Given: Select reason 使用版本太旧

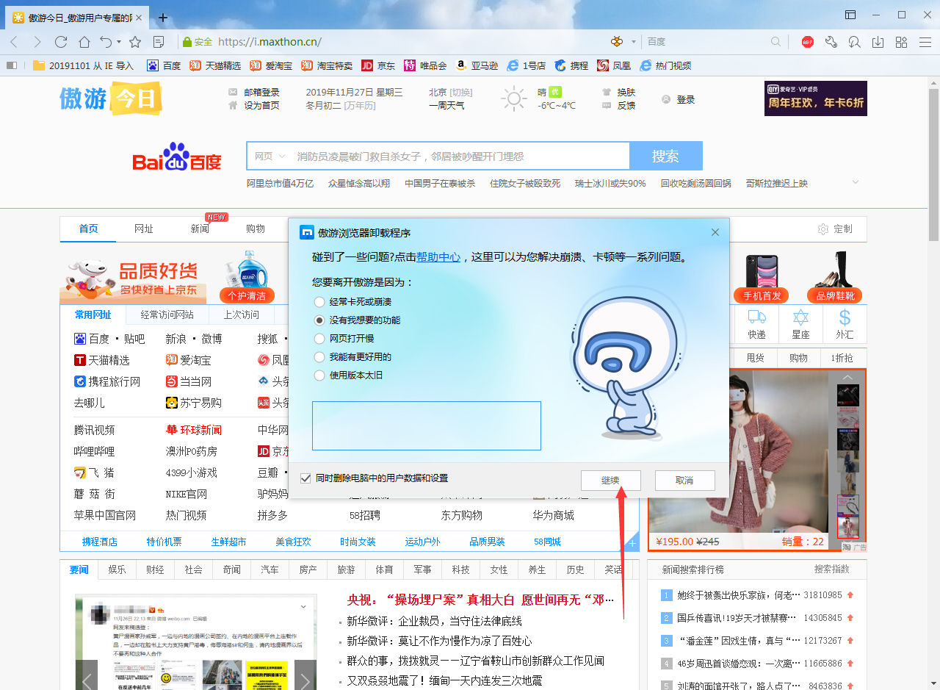Looking at the screenshot, I should pos(319,375).
